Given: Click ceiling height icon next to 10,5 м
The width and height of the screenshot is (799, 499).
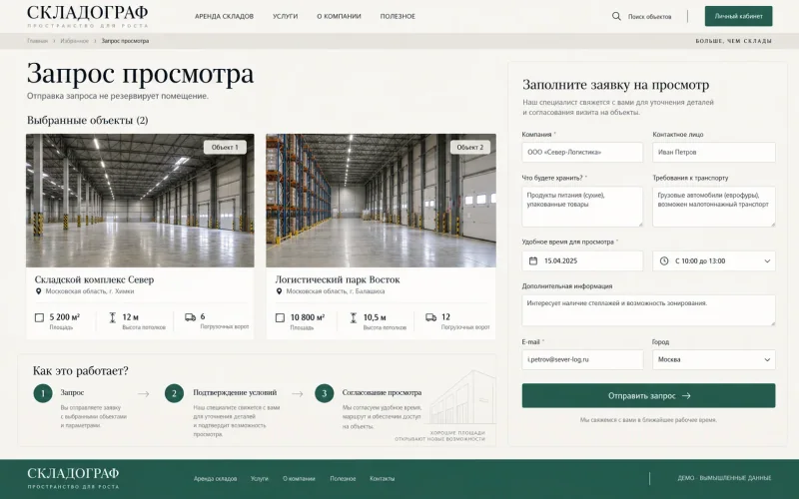Looking at the screenshot, I should point(354,317).
